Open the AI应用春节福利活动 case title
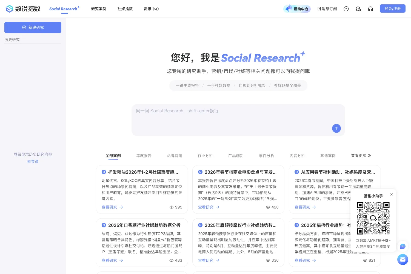The width and height of the screenshot is (411, 274). click(338, 172)
